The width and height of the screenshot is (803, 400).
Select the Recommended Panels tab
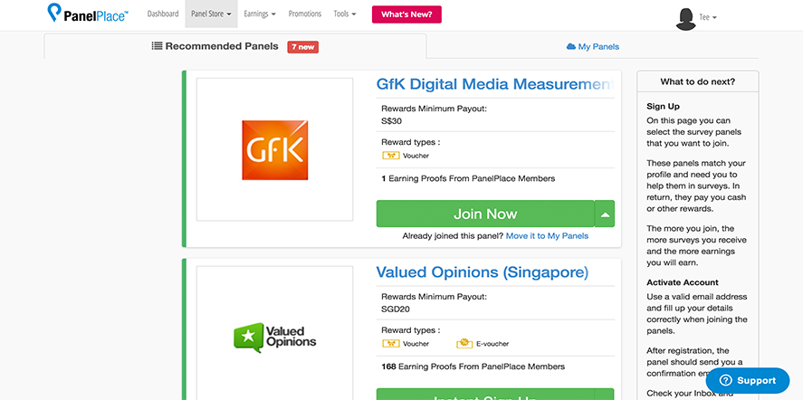click(235, 47)
